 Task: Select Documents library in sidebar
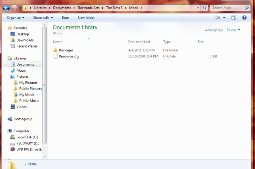(x=25, y=64)
